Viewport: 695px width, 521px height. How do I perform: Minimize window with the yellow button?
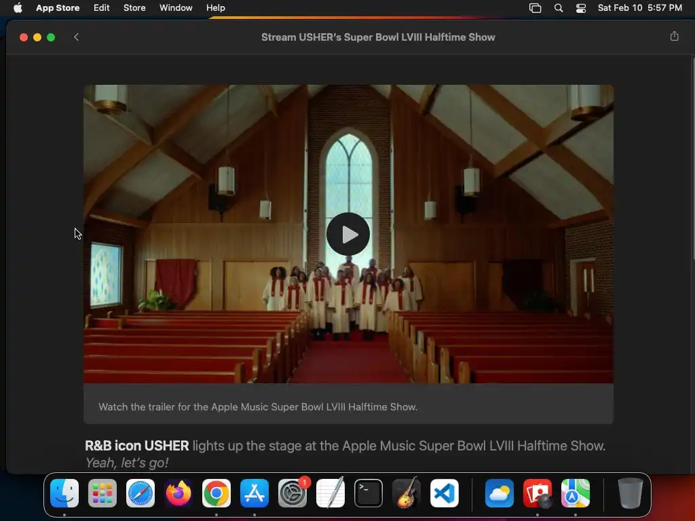pyautogui.click(x=37, y=37)
